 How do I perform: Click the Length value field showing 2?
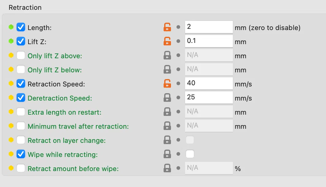tap(209, 27)
